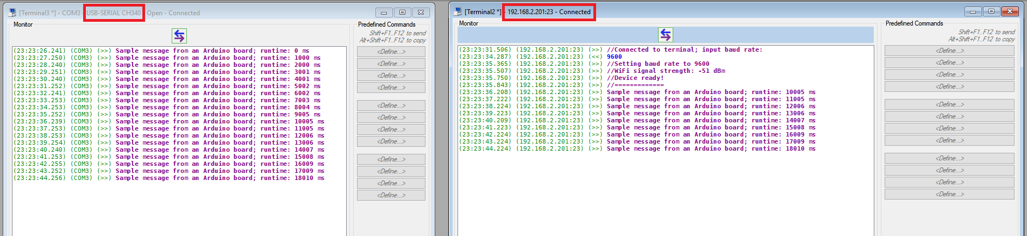Click the '//=============' separator line in Terminal2
This screenshot has height=236, width=1027.
(x=561, y=85)
